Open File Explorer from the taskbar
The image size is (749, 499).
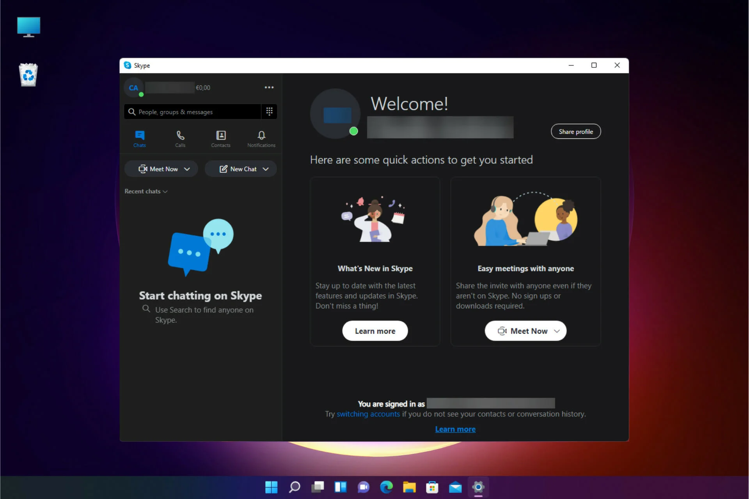click(x=409, y=487)
